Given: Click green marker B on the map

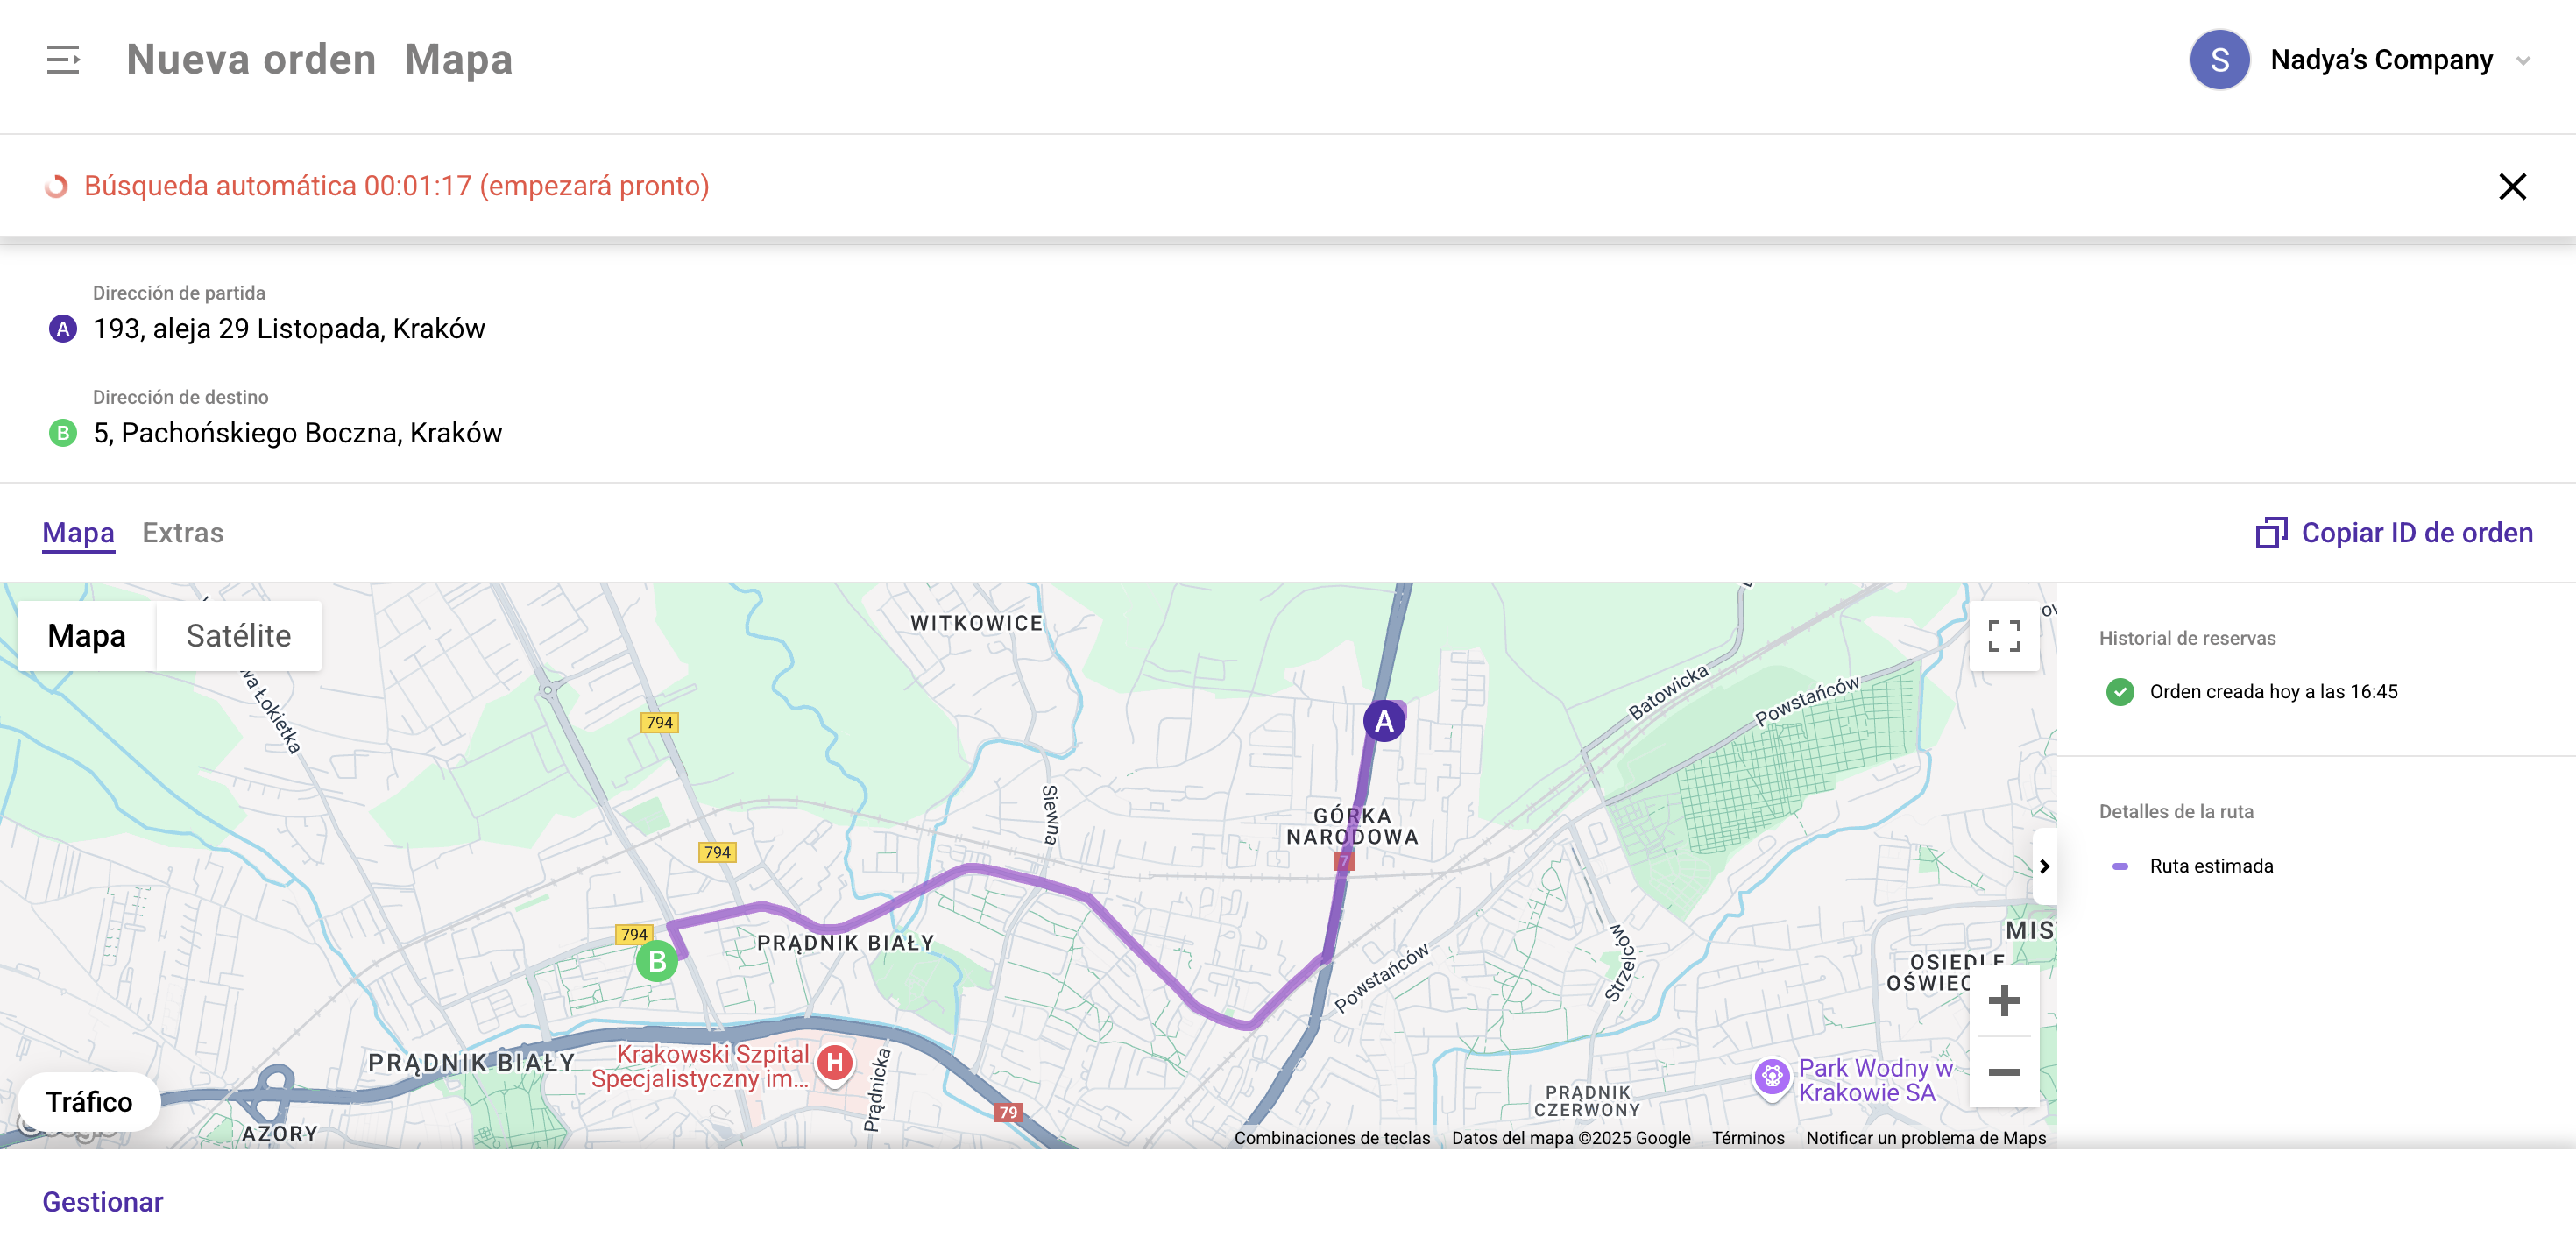Looking at the screenshot, I should (x=657, y=961).
